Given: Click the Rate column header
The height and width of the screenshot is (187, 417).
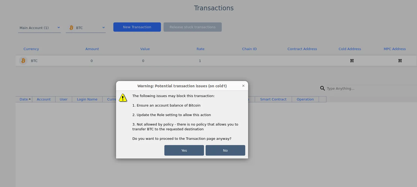Looking at the screenshot, I should (201, 49).
